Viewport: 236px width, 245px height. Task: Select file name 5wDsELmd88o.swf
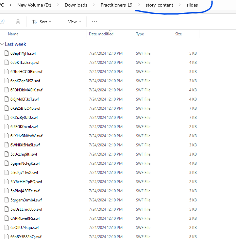pyautogui.click(x=26, y=209)
